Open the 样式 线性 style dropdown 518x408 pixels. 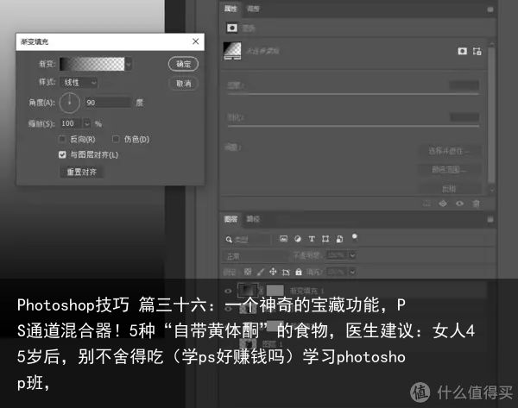tap(79, 82)
